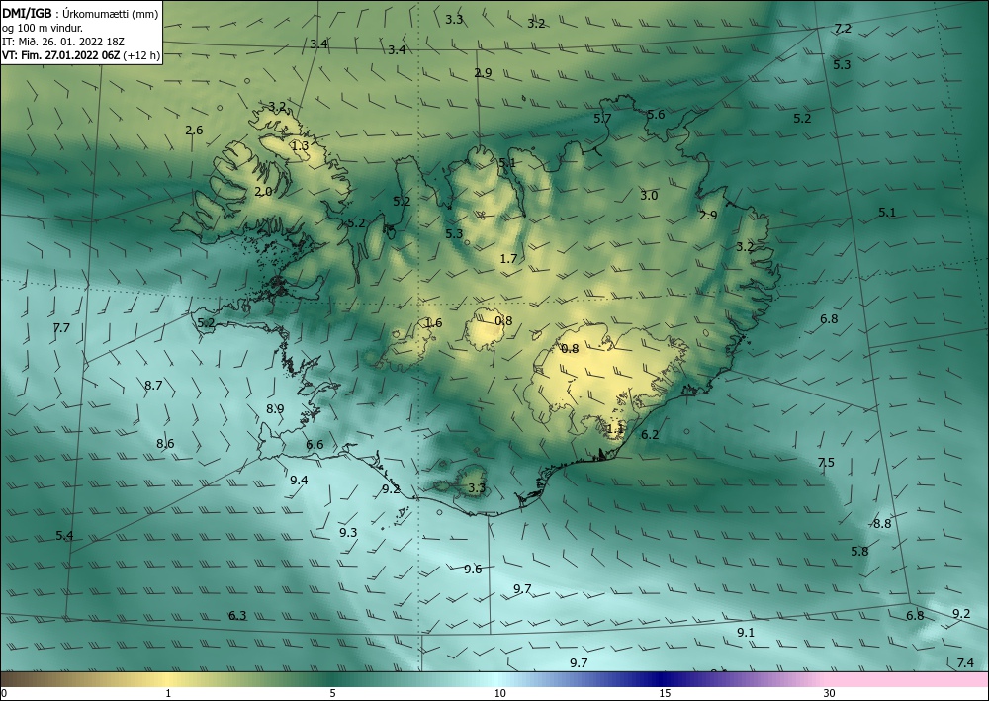Click the 5.8 value on the map

click(859, 552)
